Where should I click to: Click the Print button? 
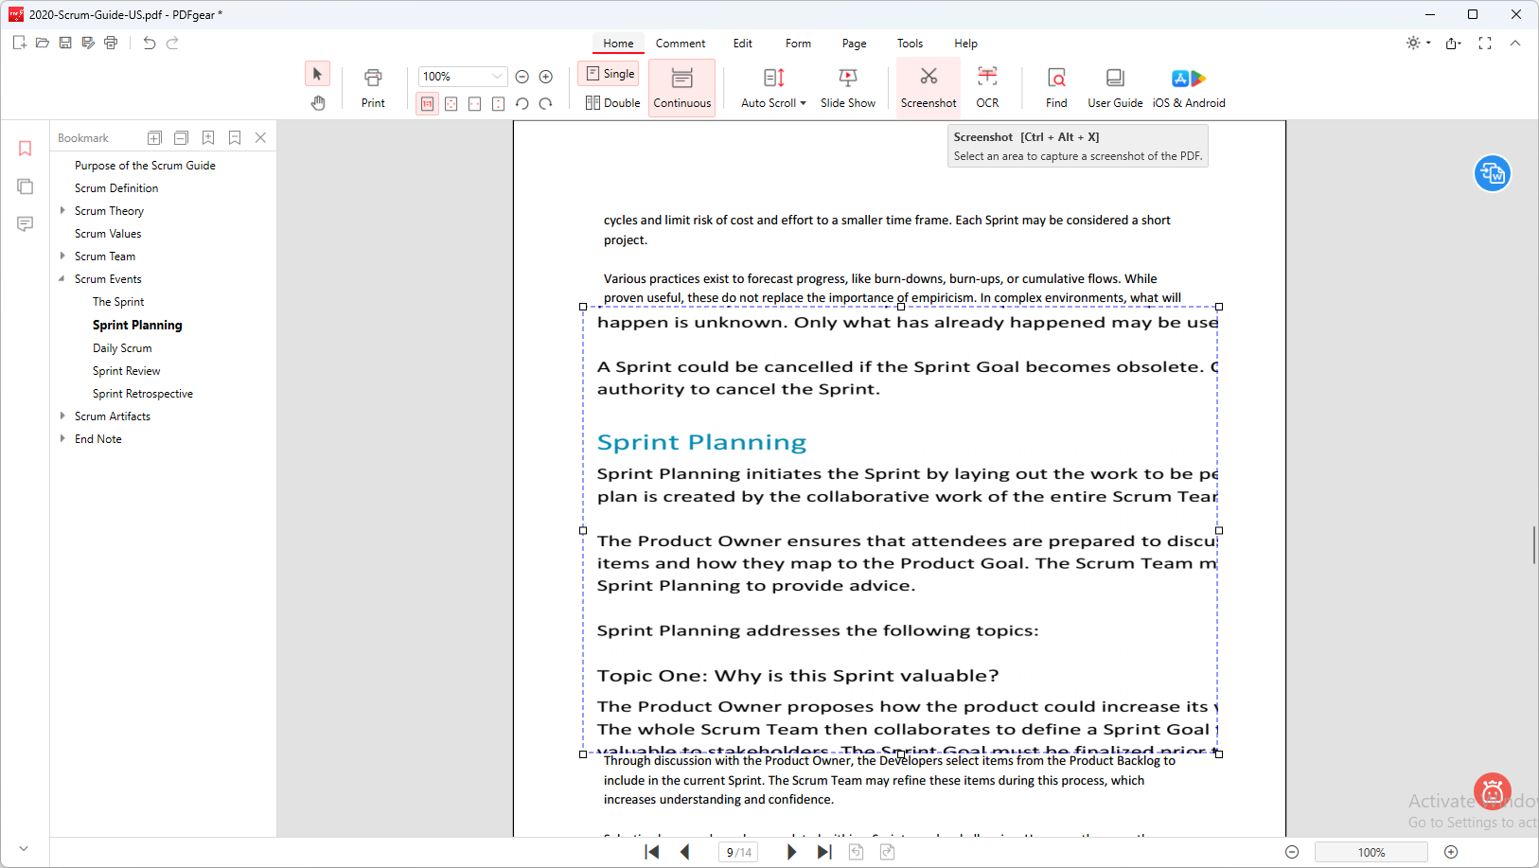(x=372, y=86)
